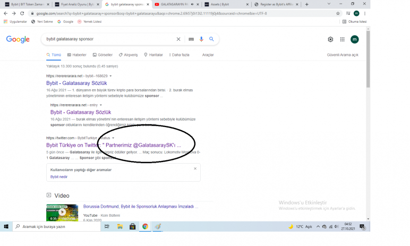The image size is (410, 246).
Task: Open the Bybit Türkiye on Twitter result
Action: (114, 145)
